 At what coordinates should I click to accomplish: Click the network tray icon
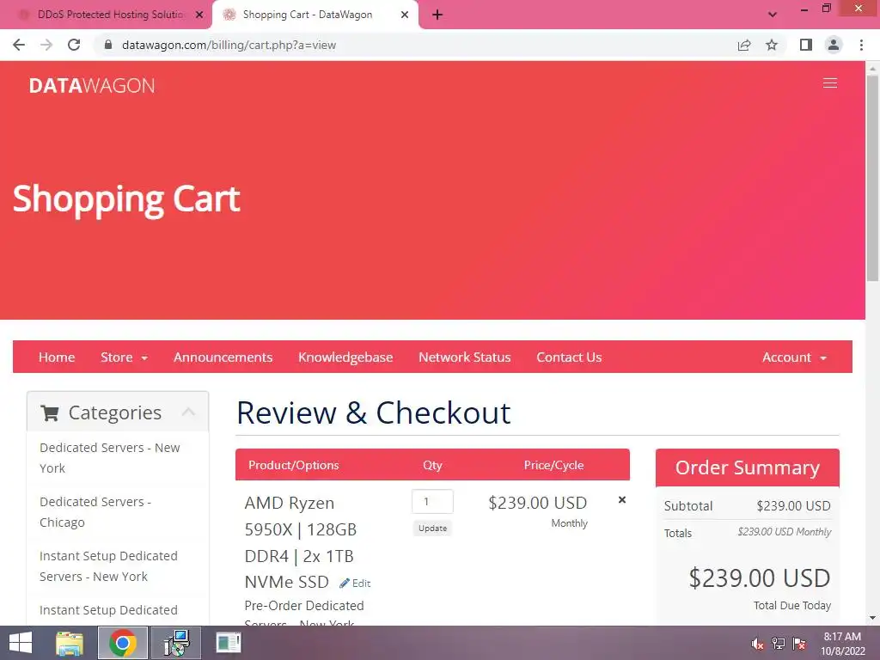point(779,644)
